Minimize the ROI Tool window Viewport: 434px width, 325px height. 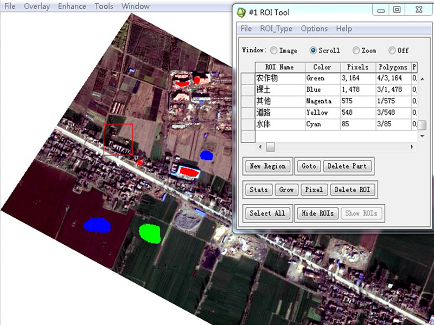tap(381, 10)
